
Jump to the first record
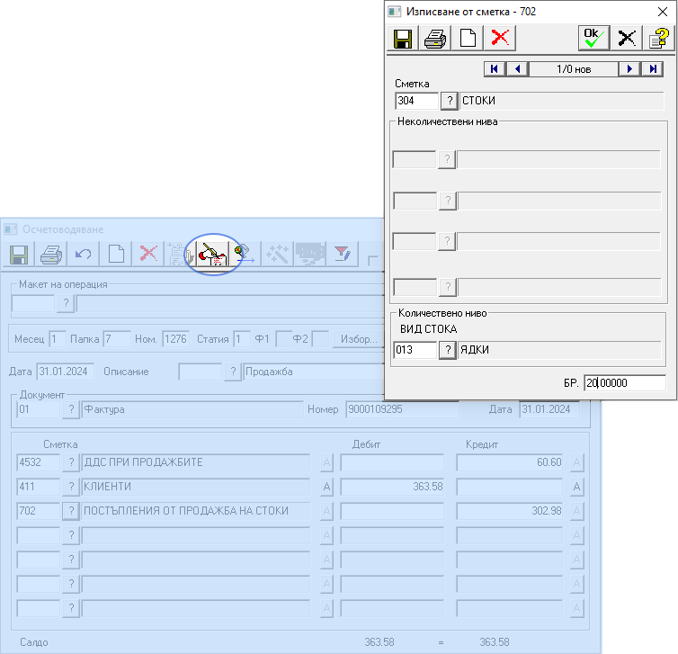point(494,69)
